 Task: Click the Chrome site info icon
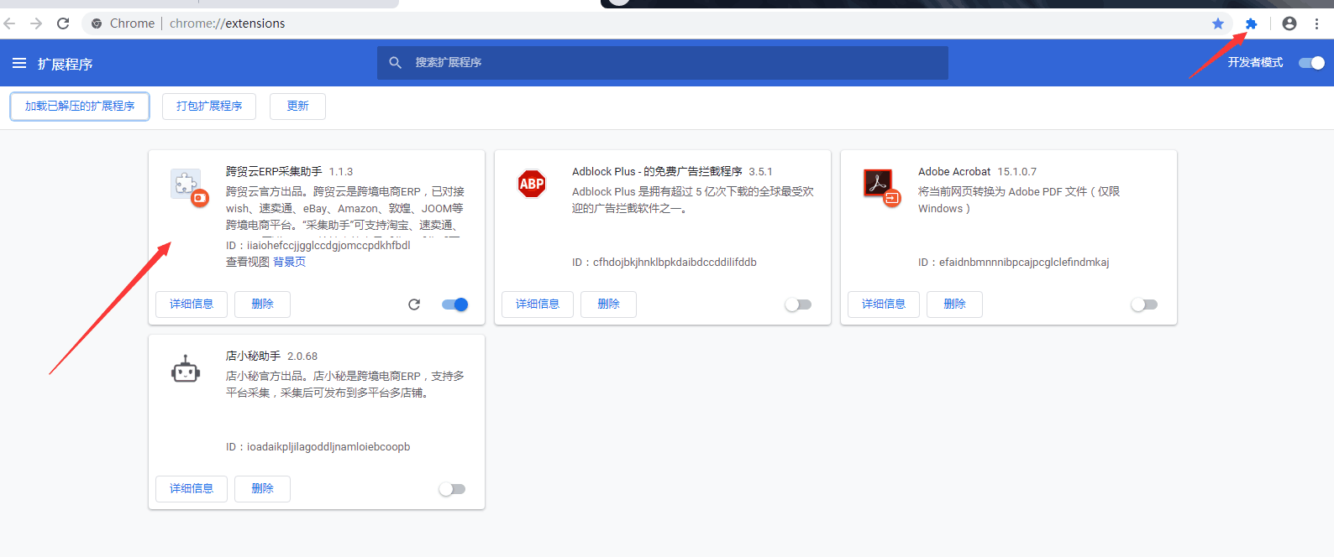(x=97, y=23)
